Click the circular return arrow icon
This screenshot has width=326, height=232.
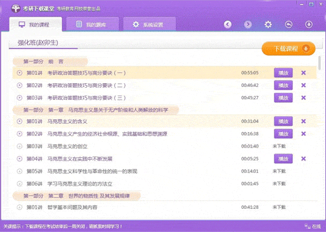[289, 24]
